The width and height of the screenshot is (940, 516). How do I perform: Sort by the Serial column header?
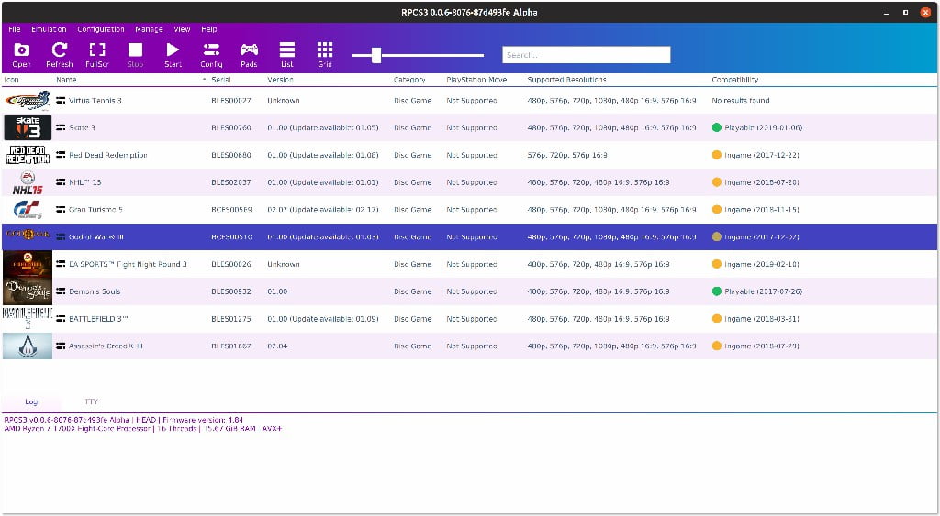click(x=223, y=80)
